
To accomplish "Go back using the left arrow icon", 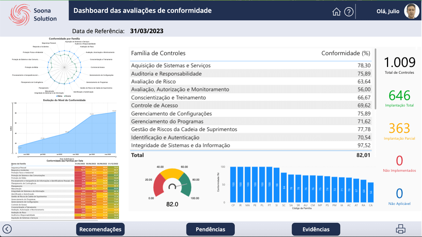I will 7,229.
